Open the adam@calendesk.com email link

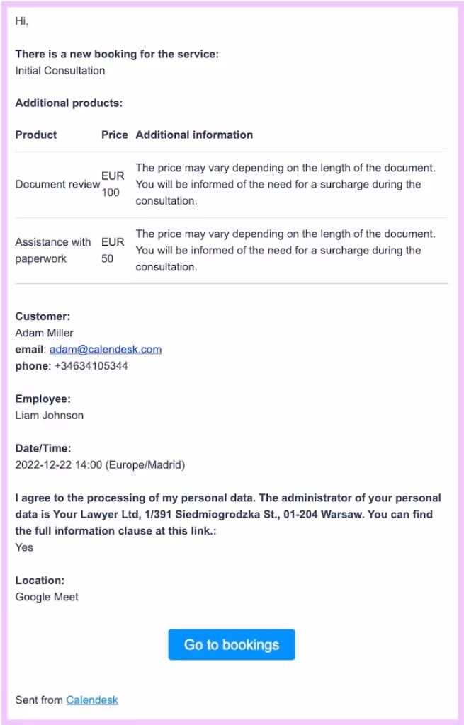click(106, 349)
